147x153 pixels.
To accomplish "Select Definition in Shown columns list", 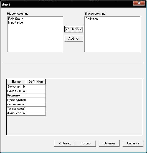I will tap(92, 19).
